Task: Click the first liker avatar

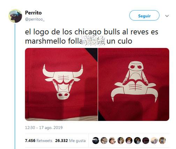Action: (96, 141)
